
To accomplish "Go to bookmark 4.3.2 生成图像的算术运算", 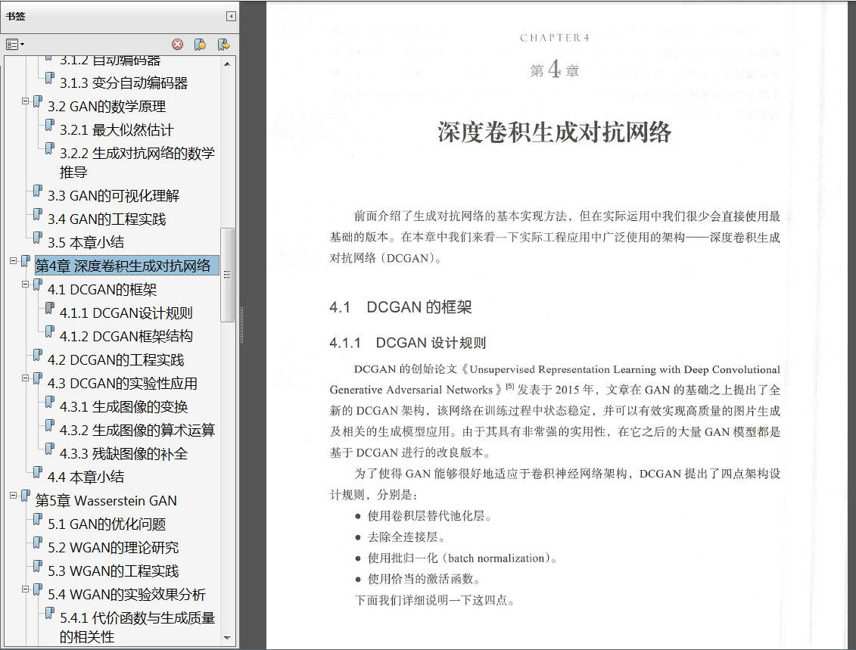I will tap(137, 430).
